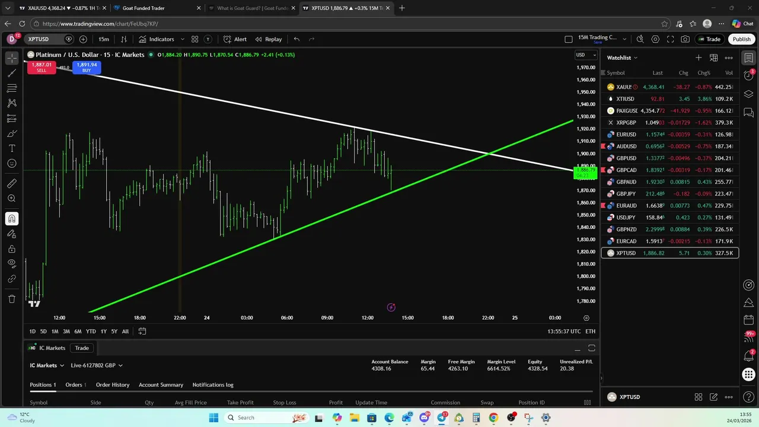Select the USDJPY watchlist row

[670, 218]
